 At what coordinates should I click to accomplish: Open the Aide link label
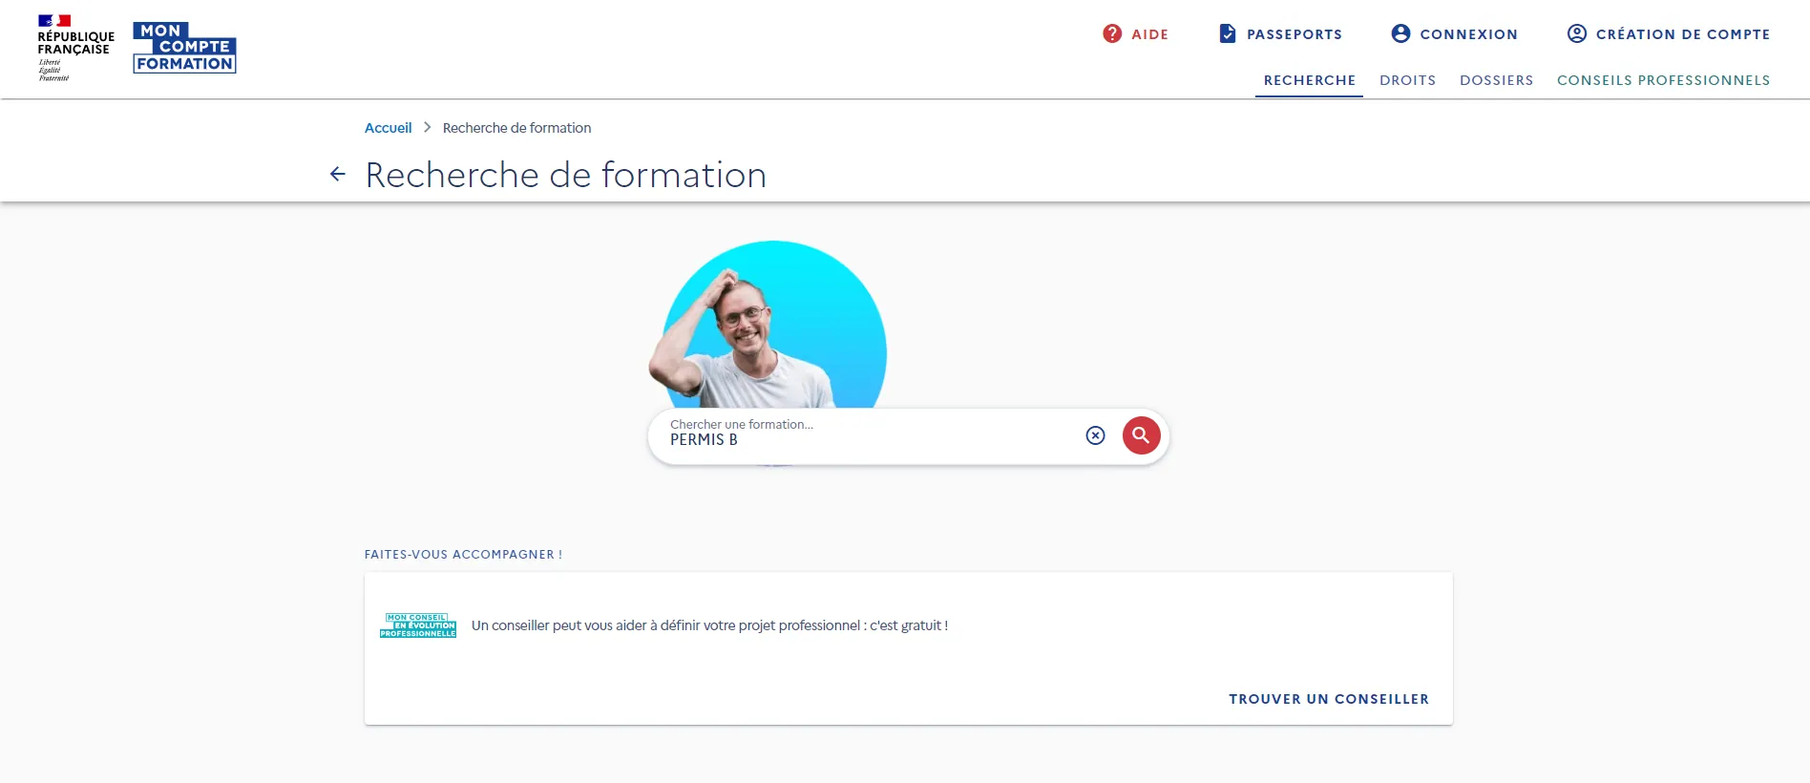pos(1149,34)
